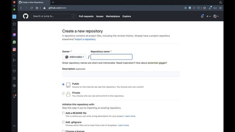Screen dimensions: 235x132
Task: Select the Create a New Repository tab
Action: 34,3
